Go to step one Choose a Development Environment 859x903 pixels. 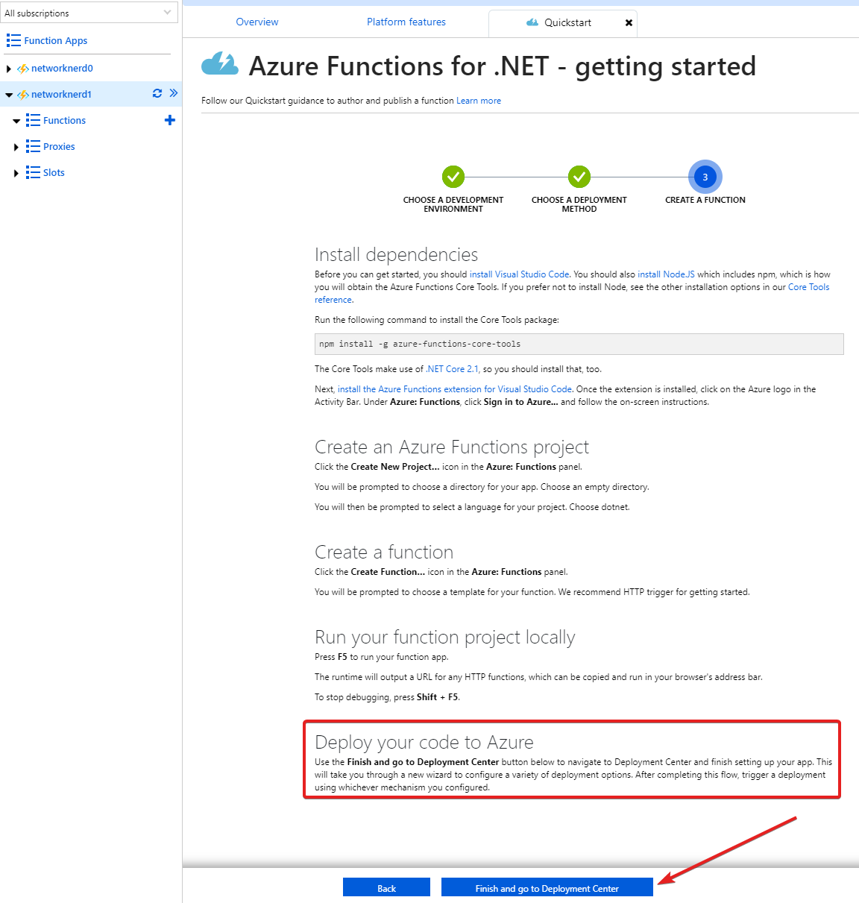click(453, 177)
